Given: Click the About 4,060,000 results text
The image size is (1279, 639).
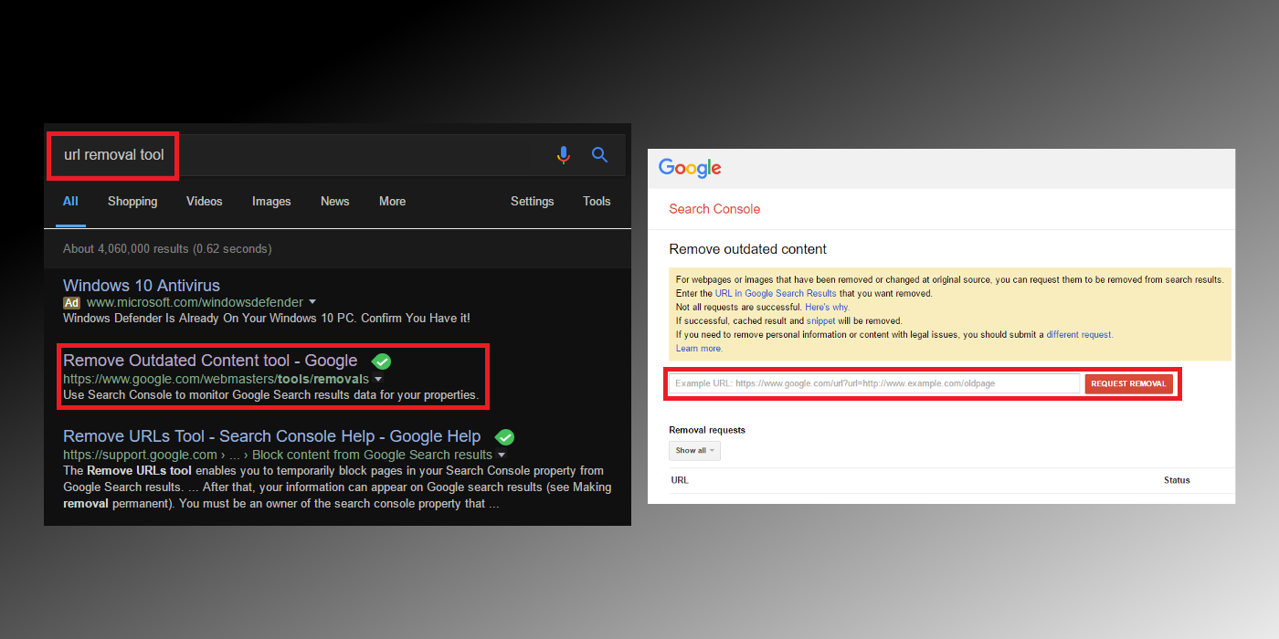Looking at the screenshot, I should pyautogui.click(x=167, y=248).
